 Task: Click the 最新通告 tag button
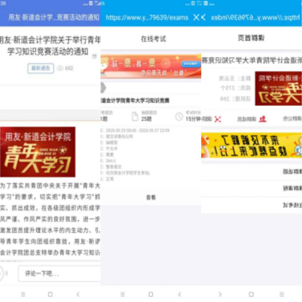pyautogui.click(x=41, y=68)
